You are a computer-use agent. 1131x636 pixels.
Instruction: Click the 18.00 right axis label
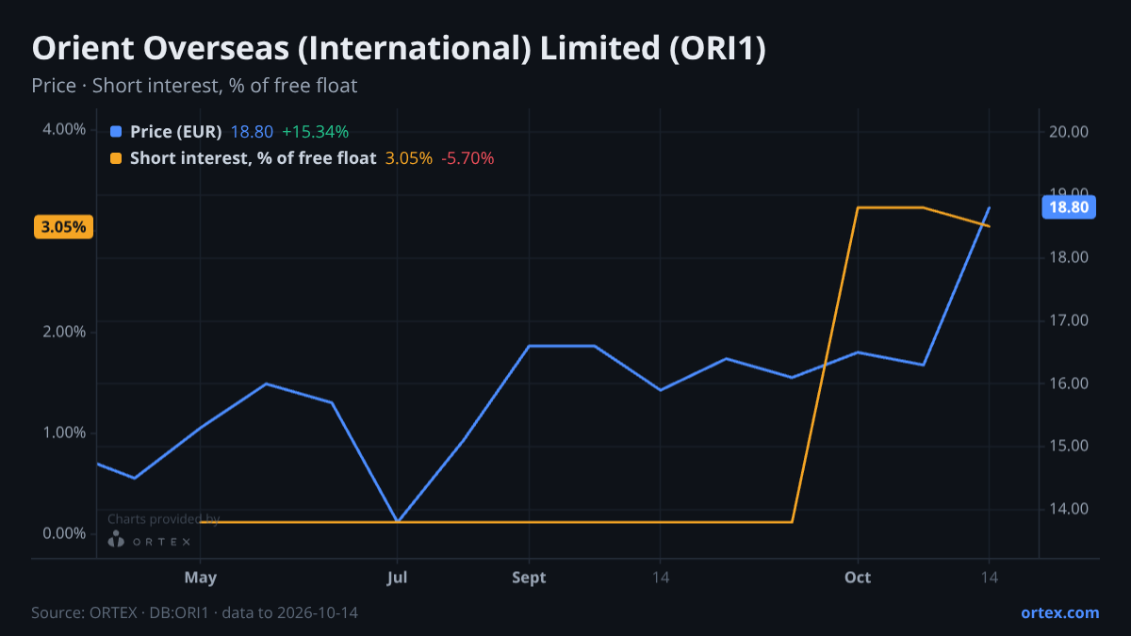1069,257
